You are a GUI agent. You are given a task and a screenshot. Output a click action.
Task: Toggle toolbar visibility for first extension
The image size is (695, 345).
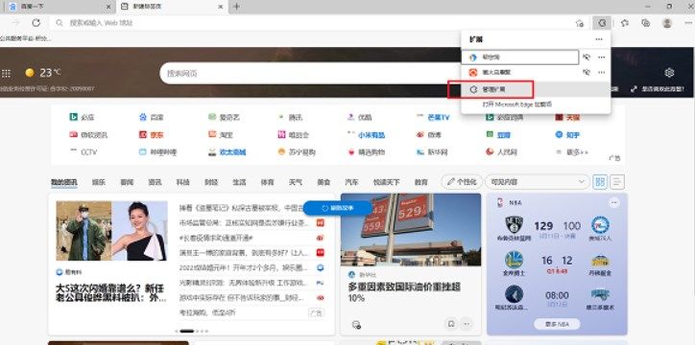coord(587,57)
